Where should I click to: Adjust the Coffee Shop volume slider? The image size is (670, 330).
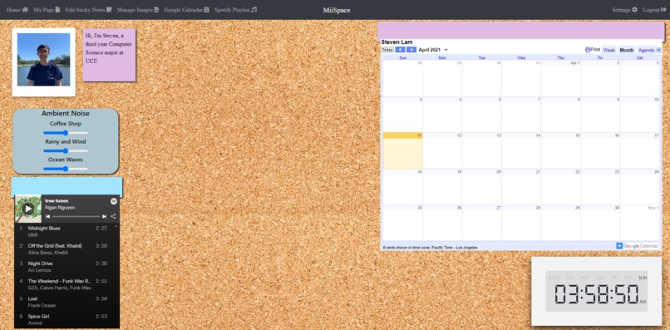coord(66,133)
